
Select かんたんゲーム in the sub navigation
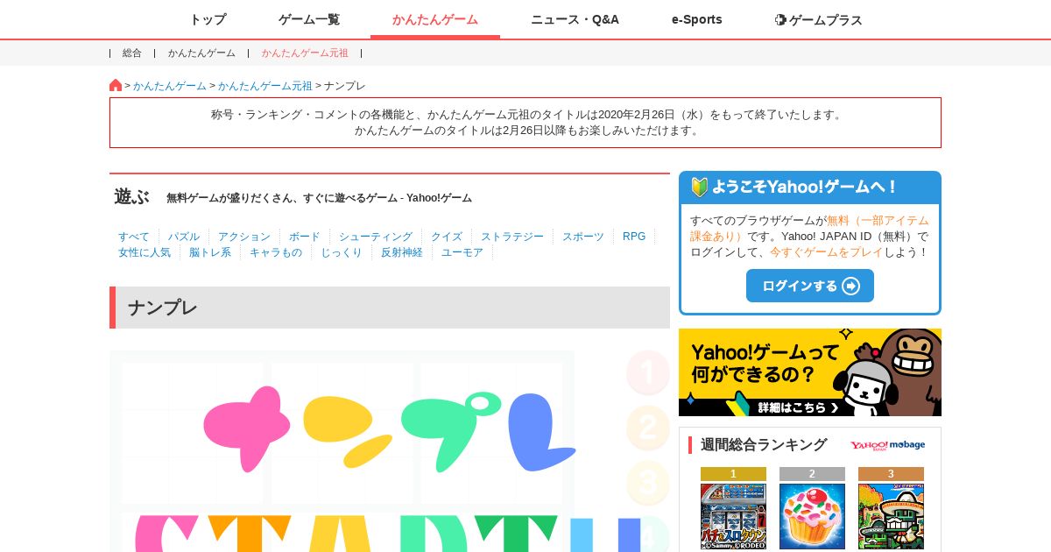point(201,53)
